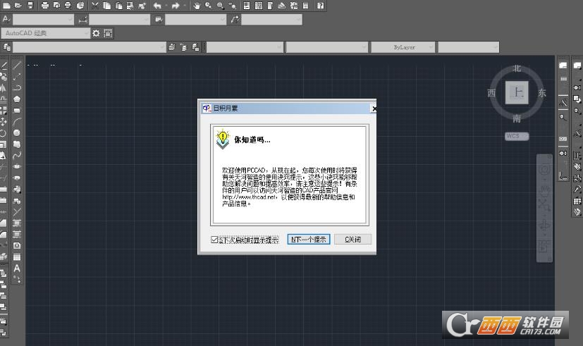Image resolution: width=583 pixels, height=346 pixels.
Task: Select the Multiline Text A tool
Action: coord(17,268)
